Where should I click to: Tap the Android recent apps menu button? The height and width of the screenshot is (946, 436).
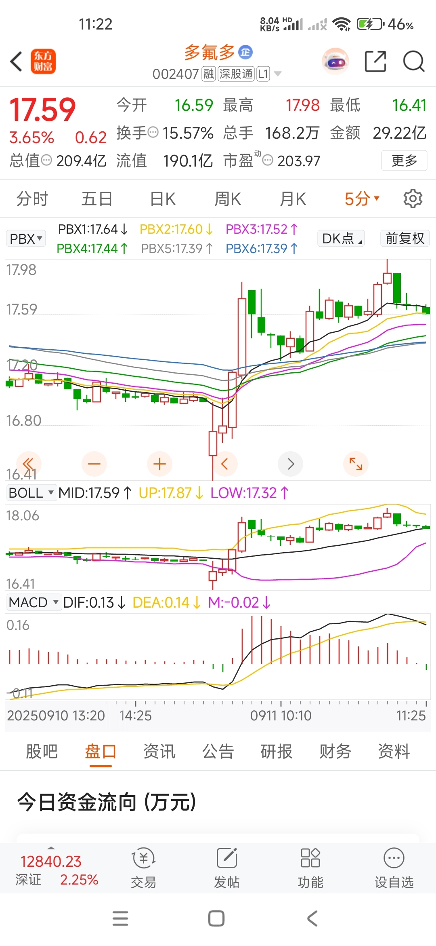(120, 919)
